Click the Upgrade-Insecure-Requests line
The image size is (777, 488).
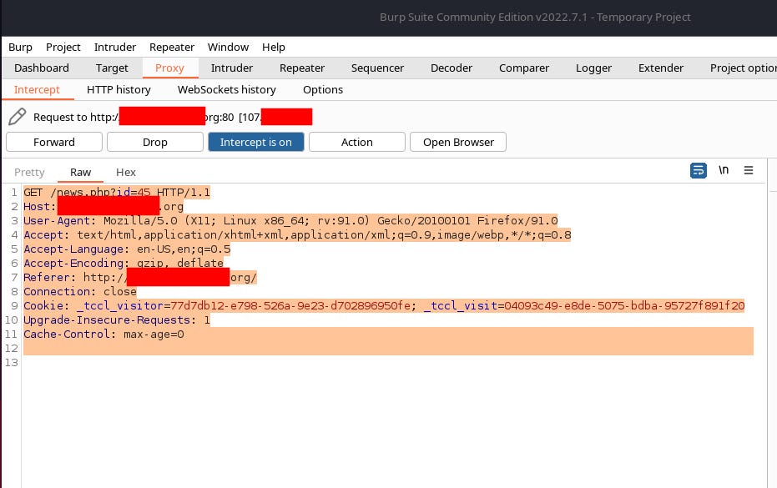click(x=117, y=320)
